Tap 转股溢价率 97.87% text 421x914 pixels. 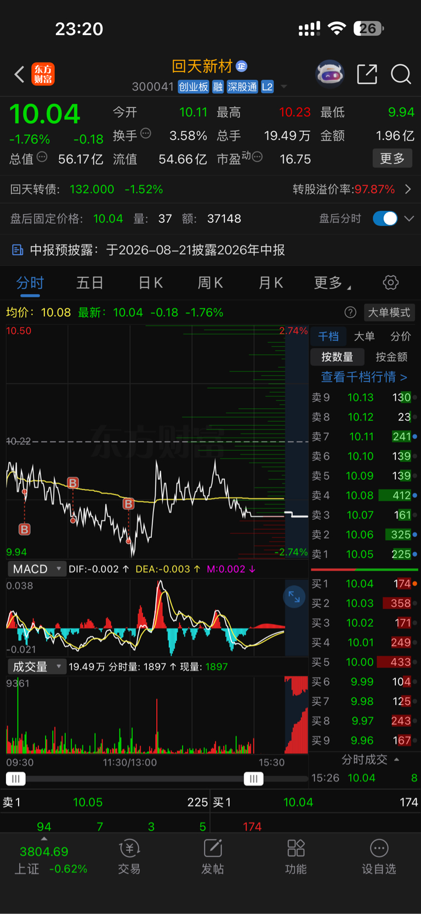pos(344,189)
